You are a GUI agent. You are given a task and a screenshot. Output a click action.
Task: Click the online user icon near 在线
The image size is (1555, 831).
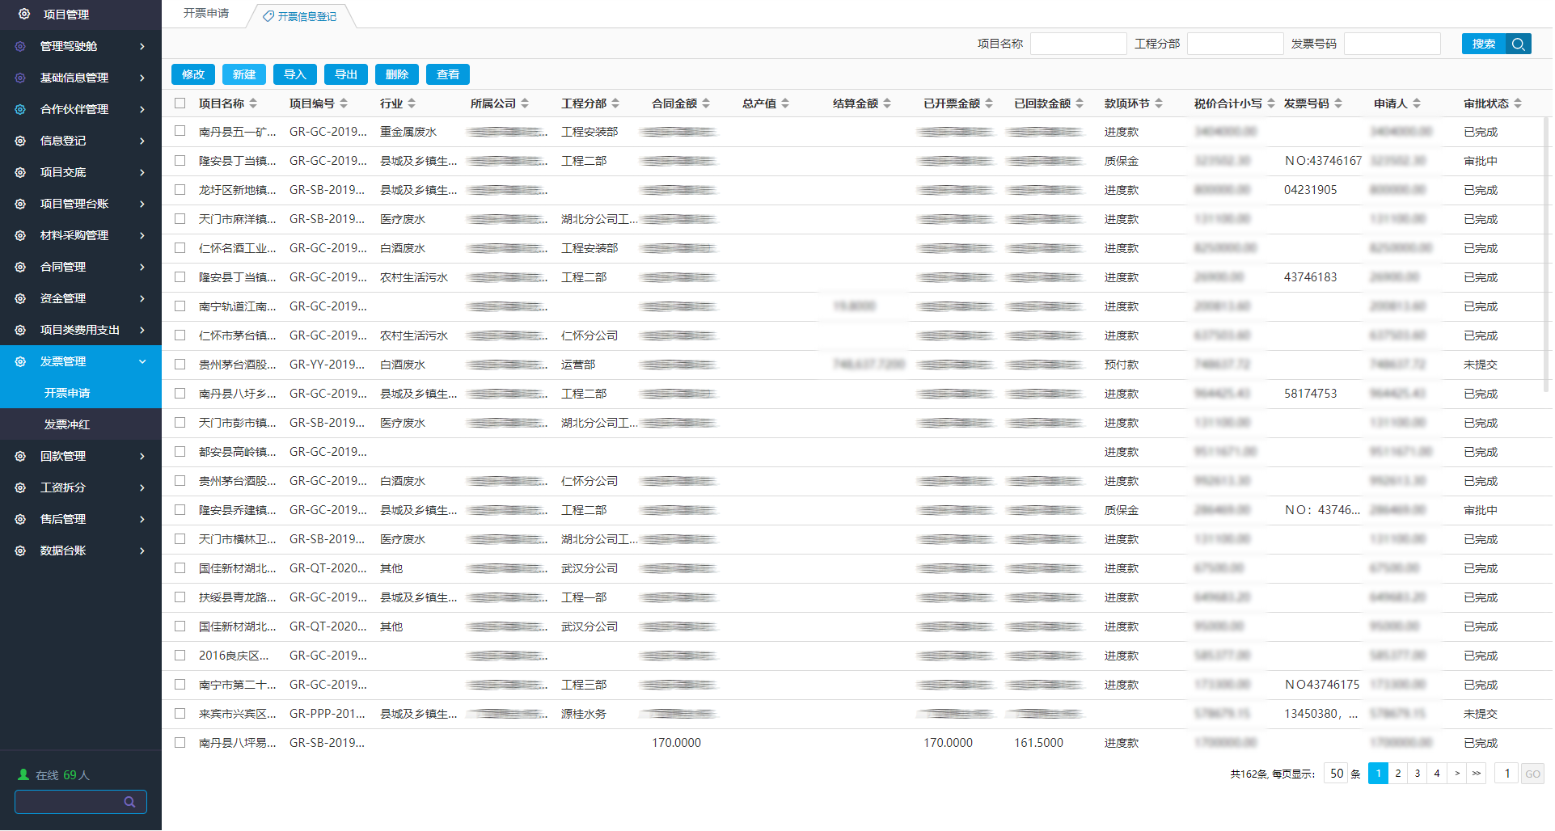coord(23,774)
